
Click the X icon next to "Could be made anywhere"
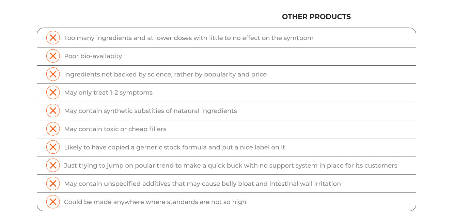(x=53, y=202)
